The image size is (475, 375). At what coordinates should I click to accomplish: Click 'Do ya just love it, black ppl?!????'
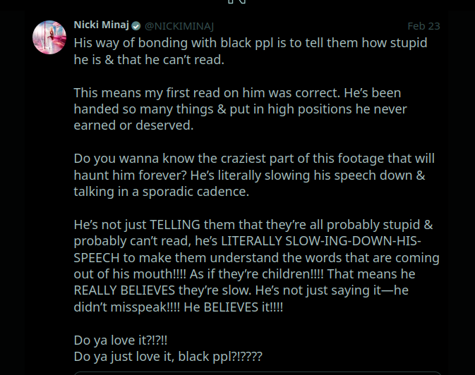click(167, 356)
